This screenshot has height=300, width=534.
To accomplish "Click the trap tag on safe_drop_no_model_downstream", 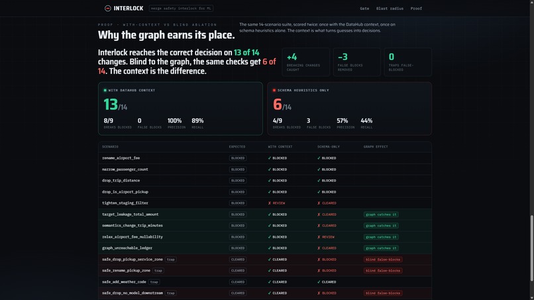I will [171, 293].
